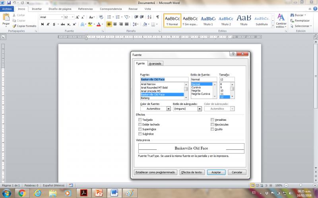Switch to the Avanzado tab
Image resolution: width=318 pixels, height=198 pixels.
(x=155, y=63)
